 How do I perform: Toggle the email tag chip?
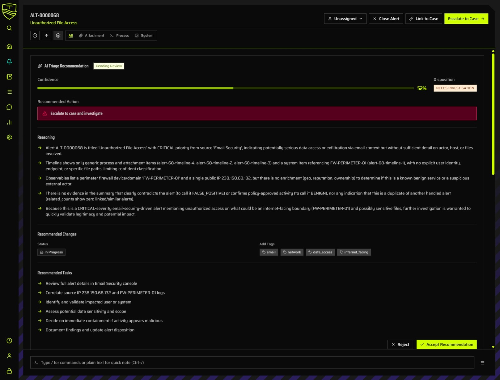[269, 252]
